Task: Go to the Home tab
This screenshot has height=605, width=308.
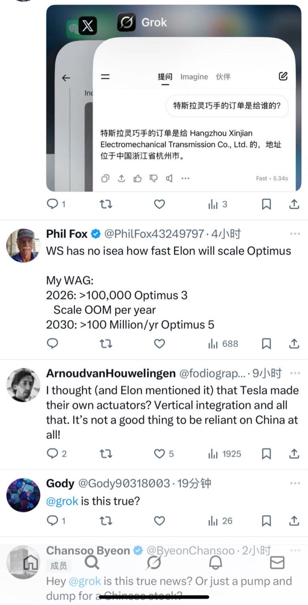Action: click(x=30, y=563)
